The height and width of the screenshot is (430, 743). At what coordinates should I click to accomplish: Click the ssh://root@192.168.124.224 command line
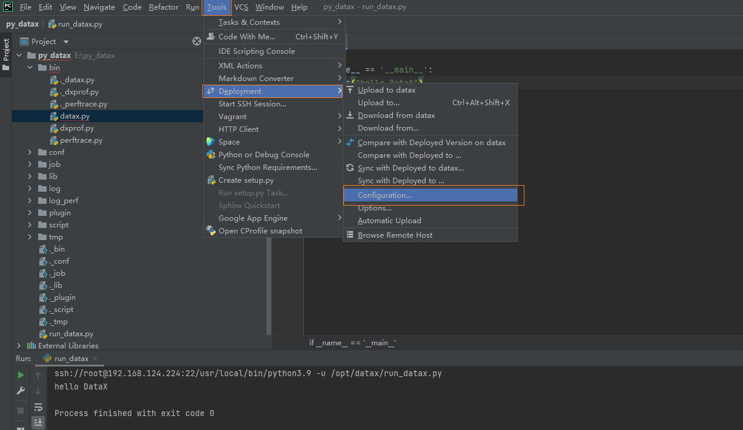(x=248, y=373)
